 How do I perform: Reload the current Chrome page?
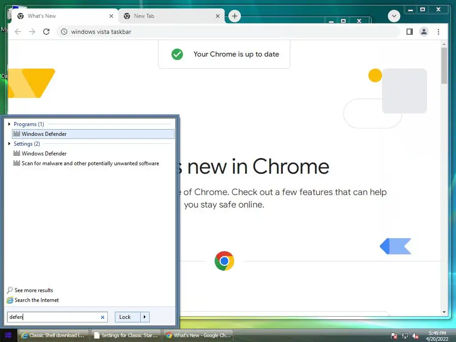point(46,32)
